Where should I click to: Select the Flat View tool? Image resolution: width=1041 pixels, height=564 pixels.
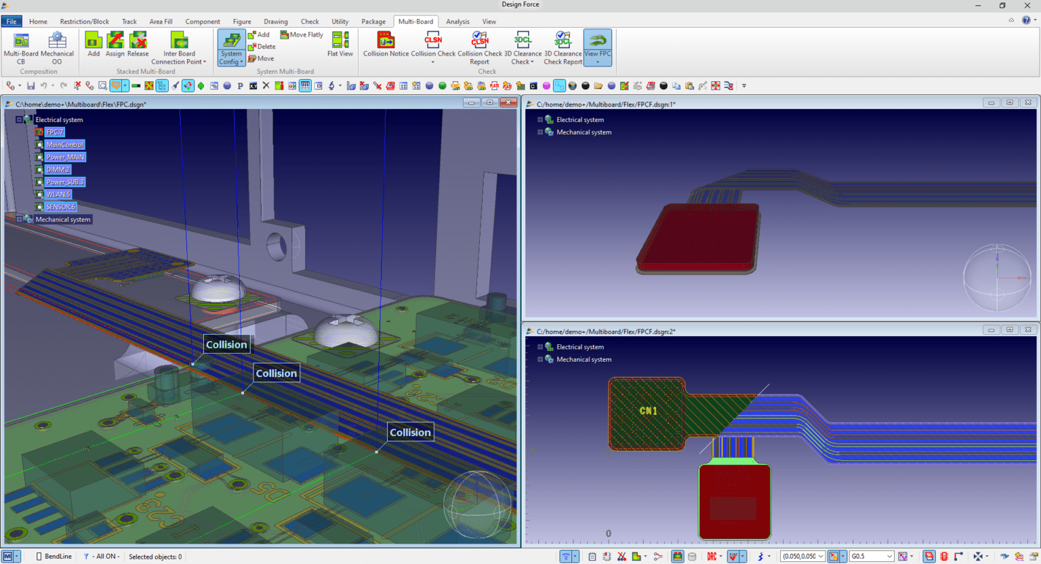340,43
